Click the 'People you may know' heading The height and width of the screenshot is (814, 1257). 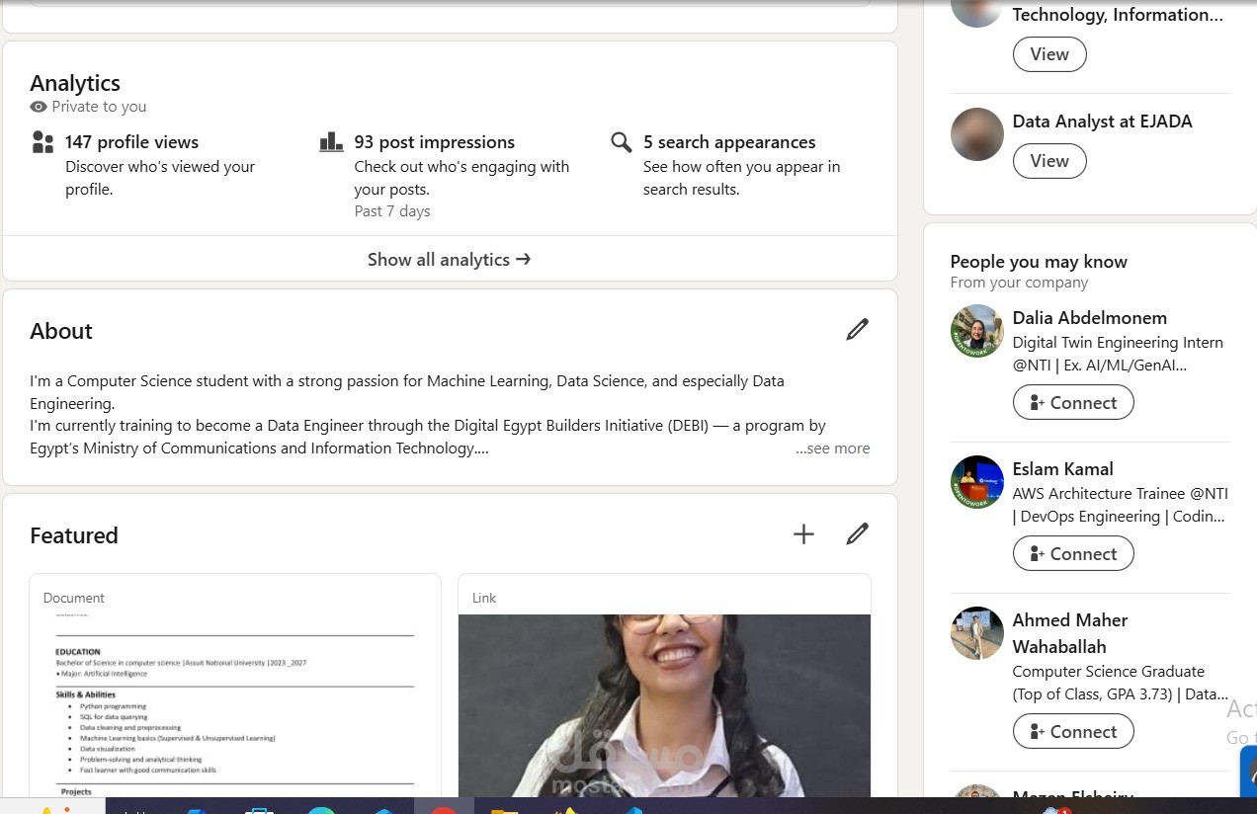click(x=1039, y=262)
